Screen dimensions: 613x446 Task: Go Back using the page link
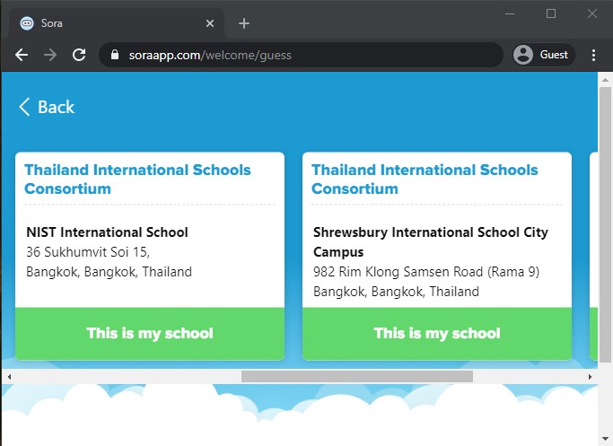tap(47, 107)
